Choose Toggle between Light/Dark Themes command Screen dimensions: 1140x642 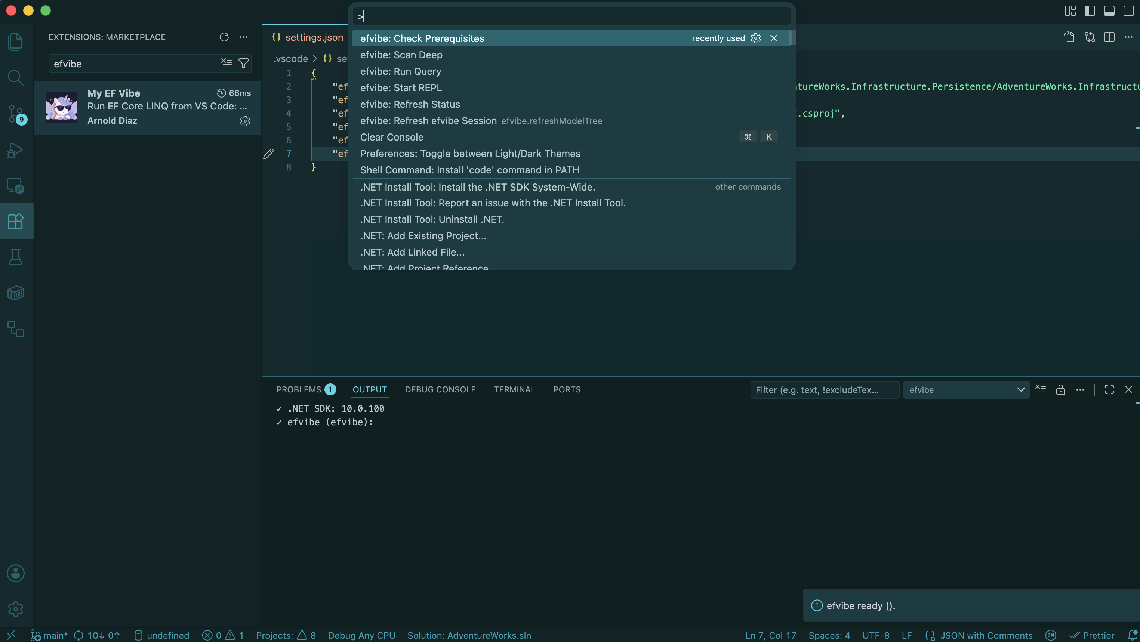(x=571, y=154)
